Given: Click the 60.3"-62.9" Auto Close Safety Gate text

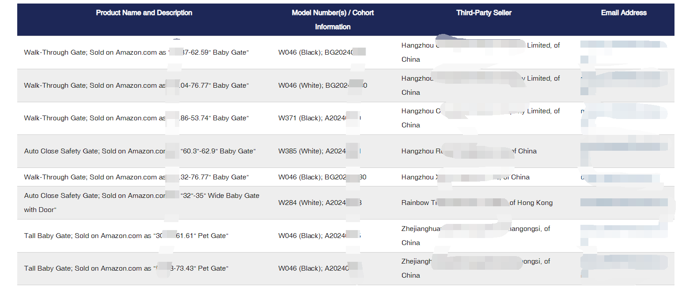Looking at the screenshot, I should tap(140, 151).
